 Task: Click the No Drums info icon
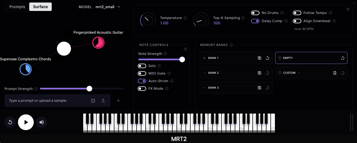[x=282, y=13]
